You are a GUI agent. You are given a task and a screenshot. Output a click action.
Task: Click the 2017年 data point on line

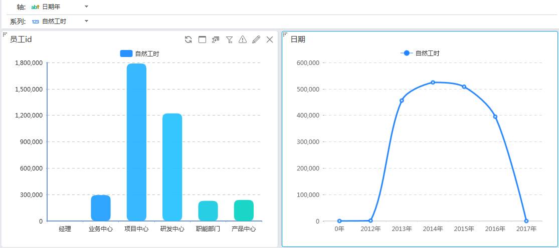[526, 221]
